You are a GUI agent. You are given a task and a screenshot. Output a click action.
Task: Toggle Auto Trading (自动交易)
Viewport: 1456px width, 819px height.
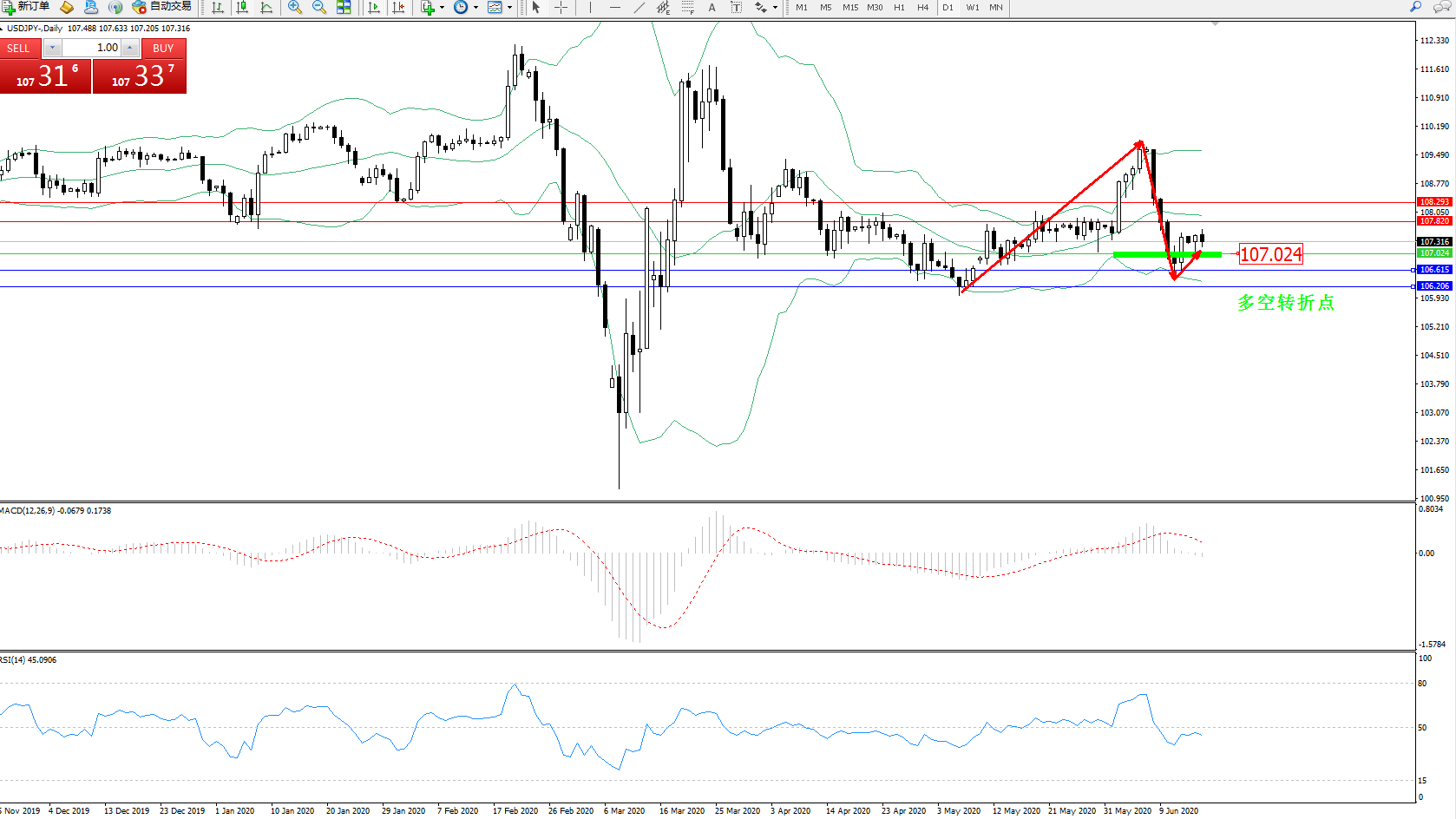coord(161,7)
